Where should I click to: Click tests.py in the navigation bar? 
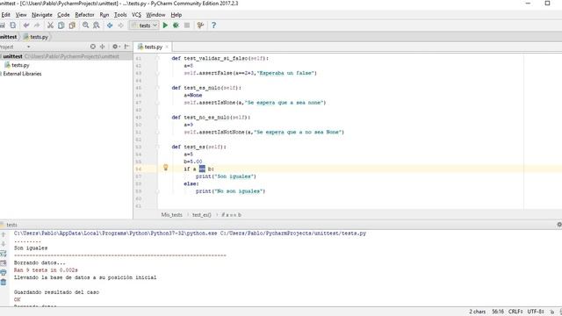pos(36,37)
